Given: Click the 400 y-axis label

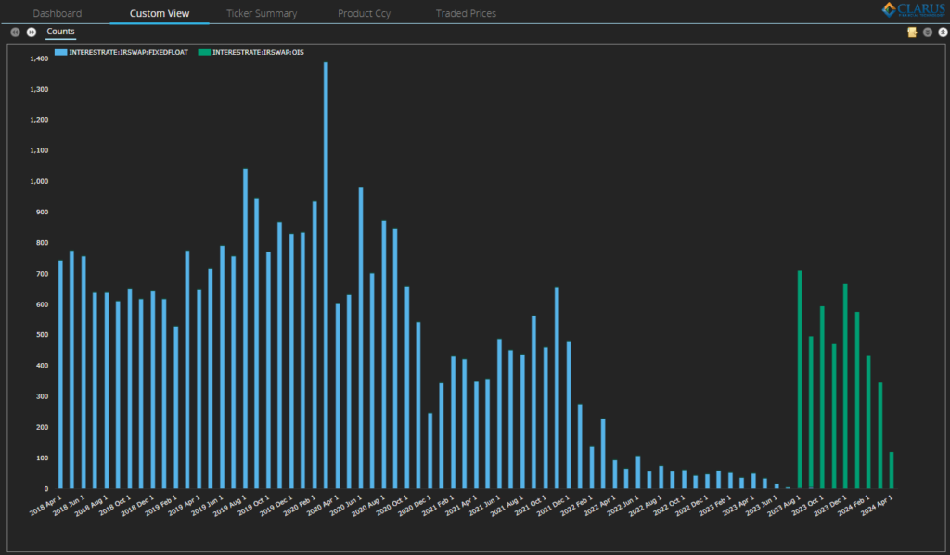Looking at the screenshot, I should tap(43, 366).
